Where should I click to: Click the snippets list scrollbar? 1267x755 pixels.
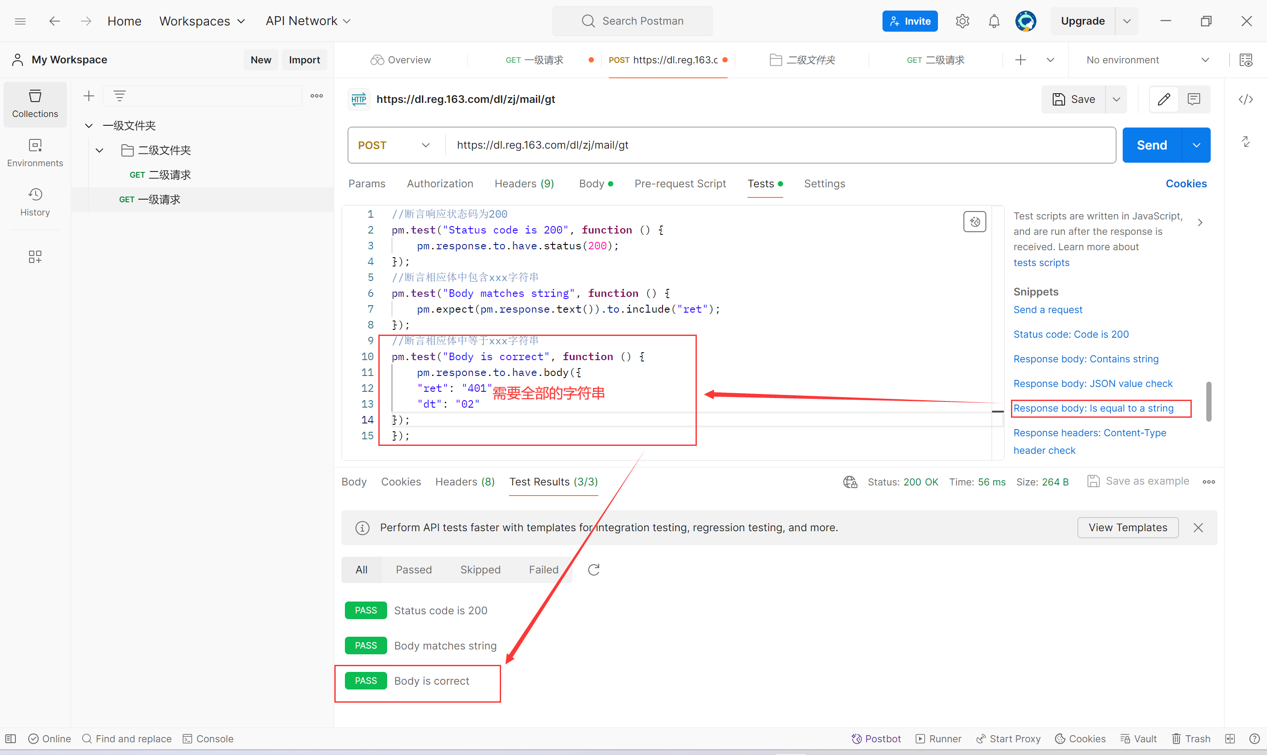pyautogui.click(x=1208, y=401)
